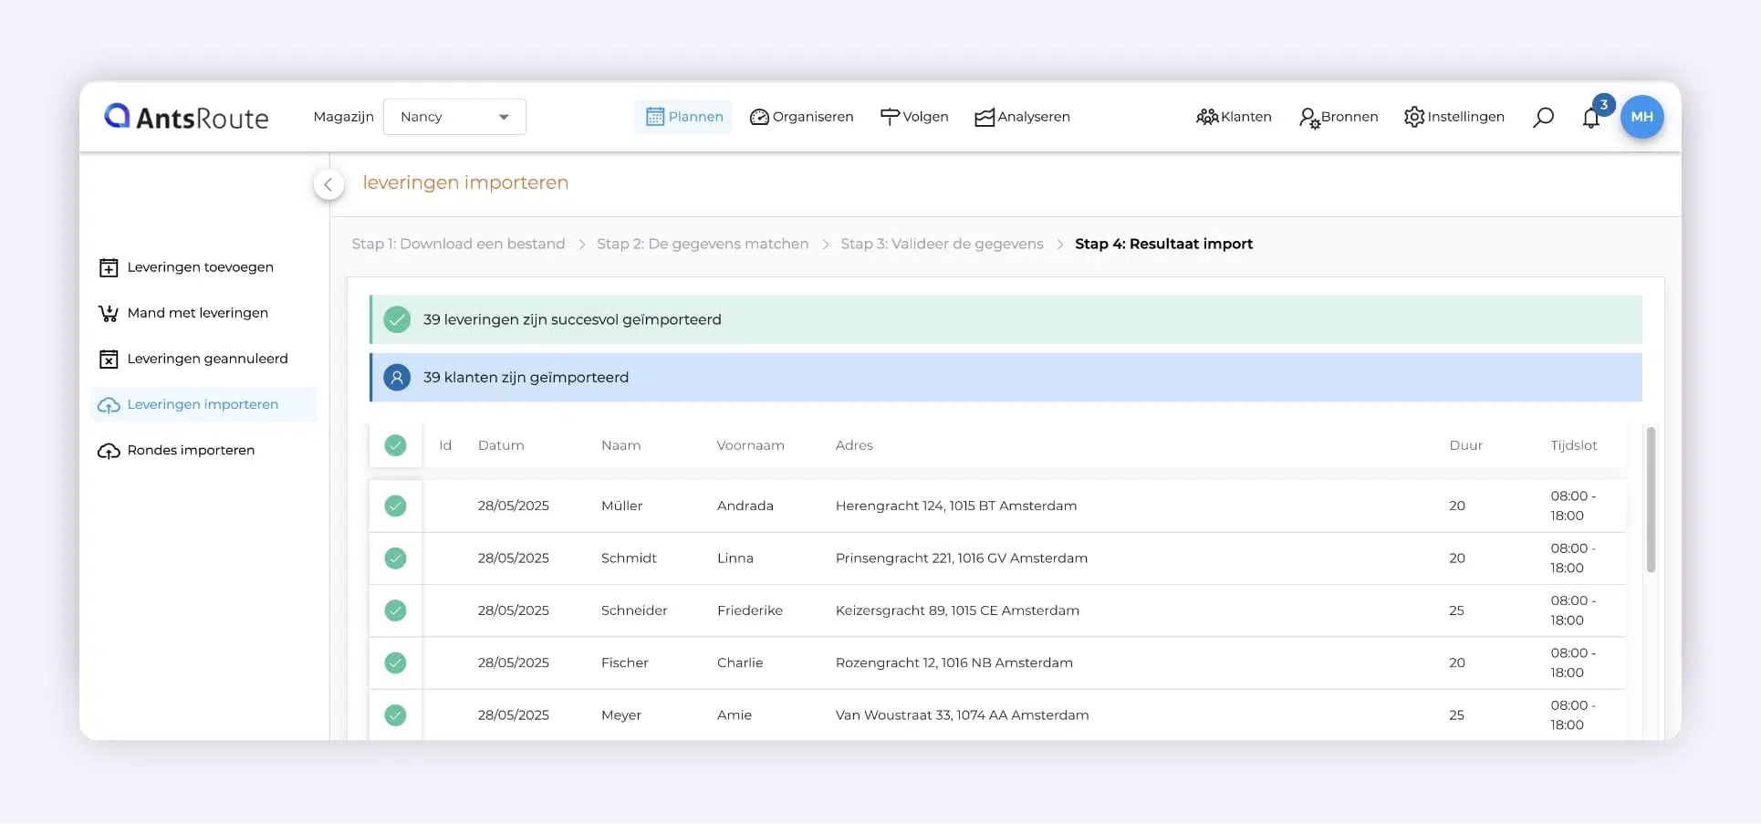Click the table's vertical scrollbar handle
The width and height of the screenshot is (1761, 824).
coord(1651,500)
